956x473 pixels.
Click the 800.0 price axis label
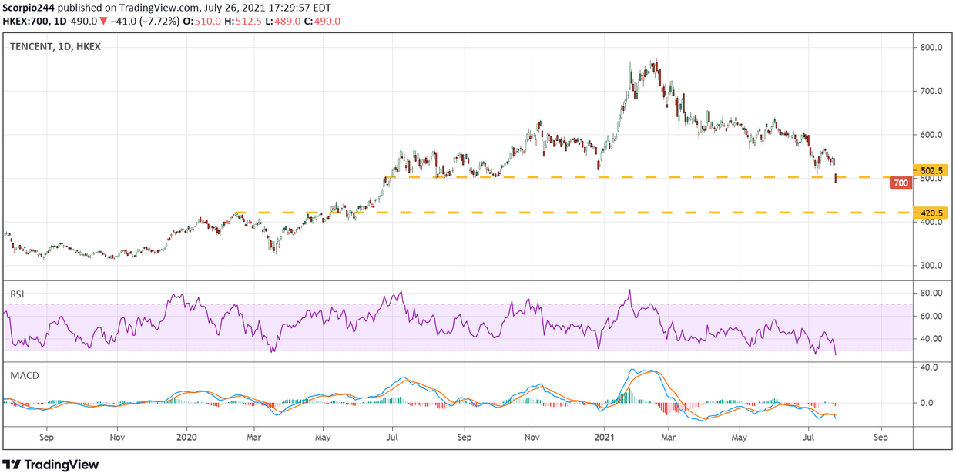point(932,48)
